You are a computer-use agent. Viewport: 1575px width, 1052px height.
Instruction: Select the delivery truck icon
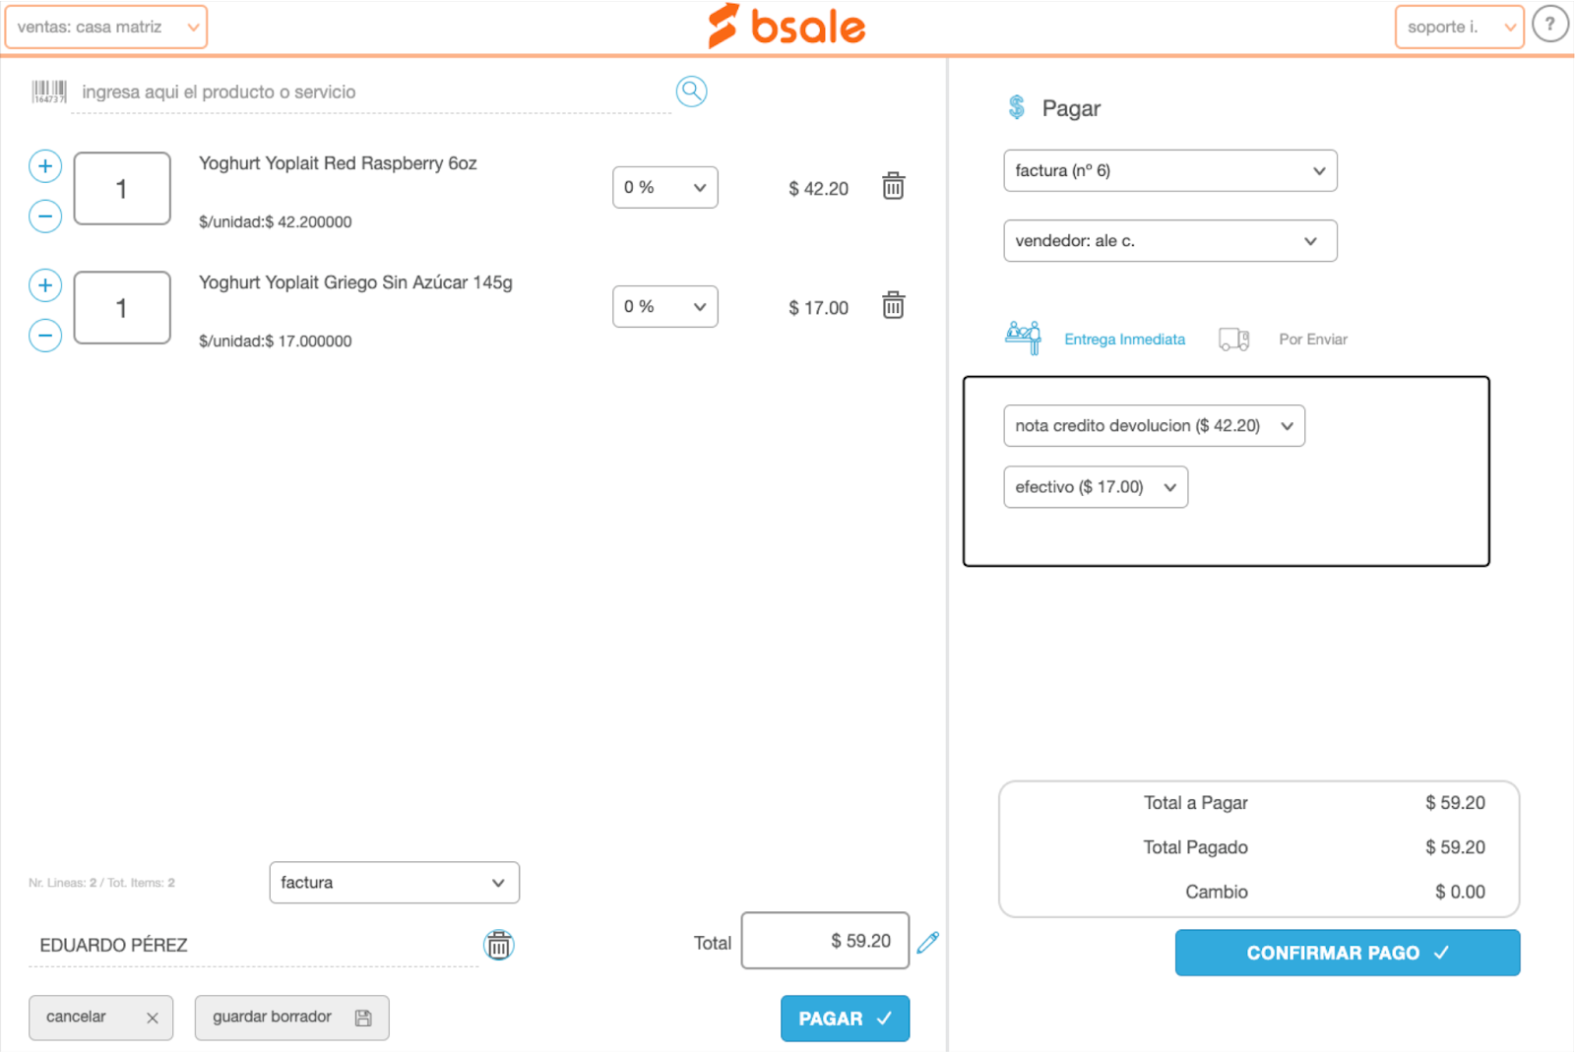(1234, 340)
